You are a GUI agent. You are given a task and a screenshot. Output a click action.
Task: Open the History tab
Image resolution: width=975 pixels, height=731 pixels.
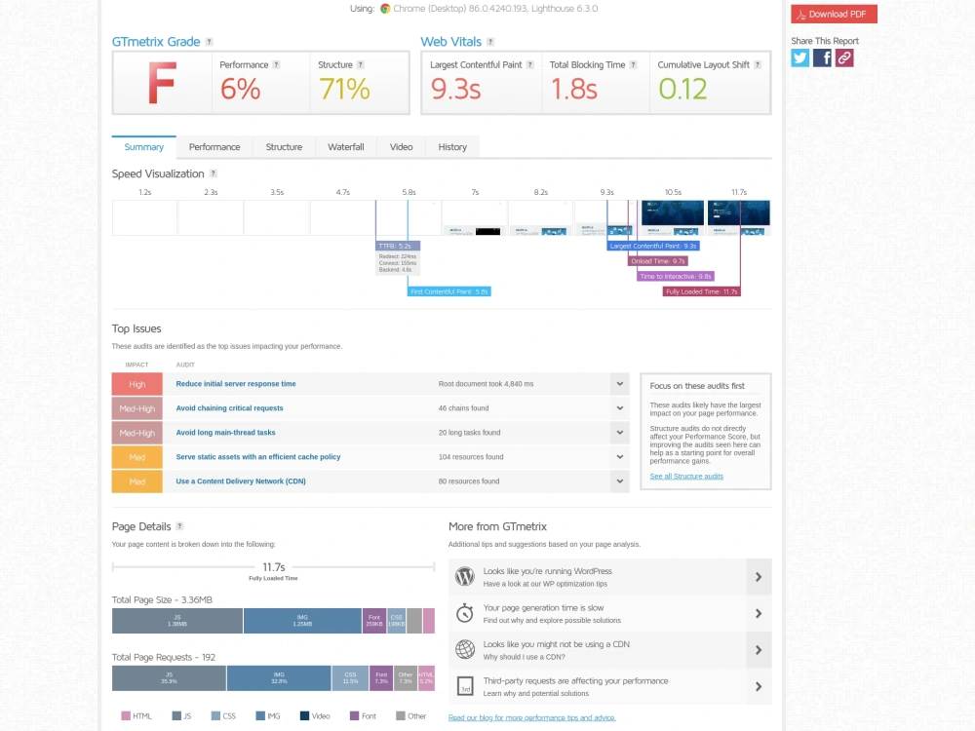(x=452, y=147)
